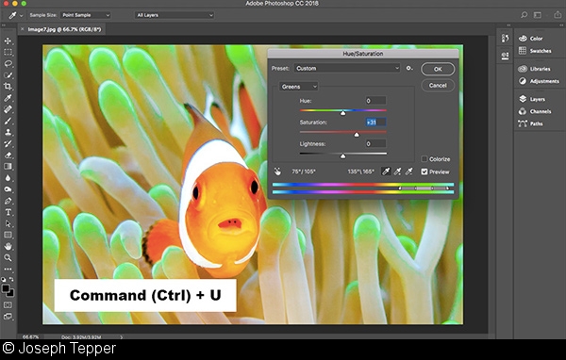
Task: Collapse the History/Properties icon column arrows
Action: [508, 25]
